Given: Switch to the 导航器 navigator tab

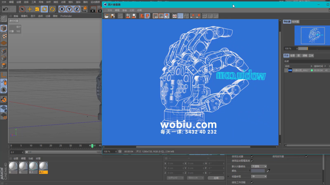Looking at the screenshot, I should pos(287,22).
